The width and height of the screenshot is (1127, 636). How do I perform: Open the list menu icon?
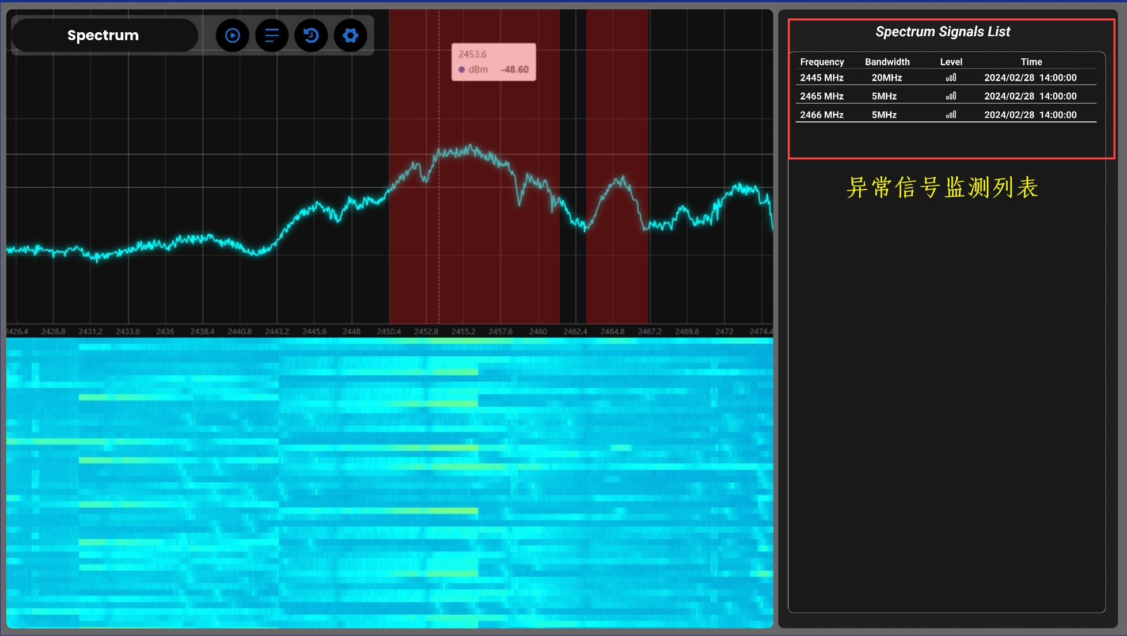pos(272,36)
